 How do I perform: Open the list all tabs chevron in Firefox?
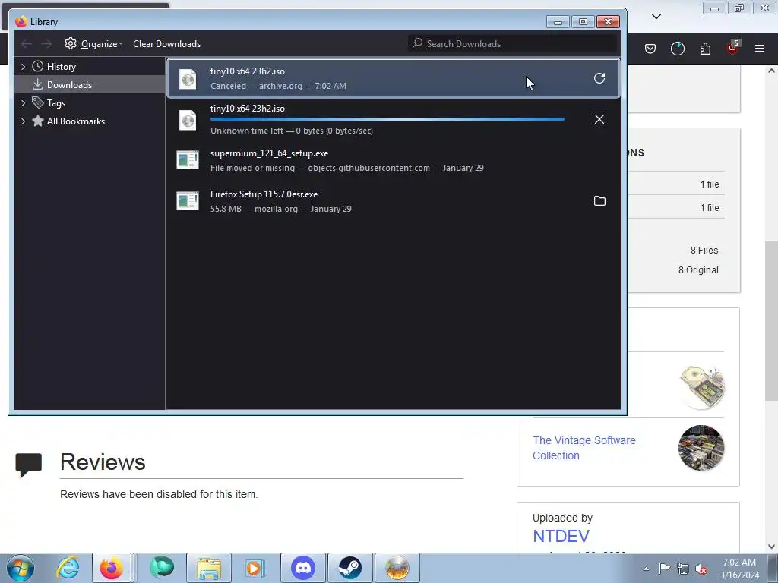pos(656,17)
